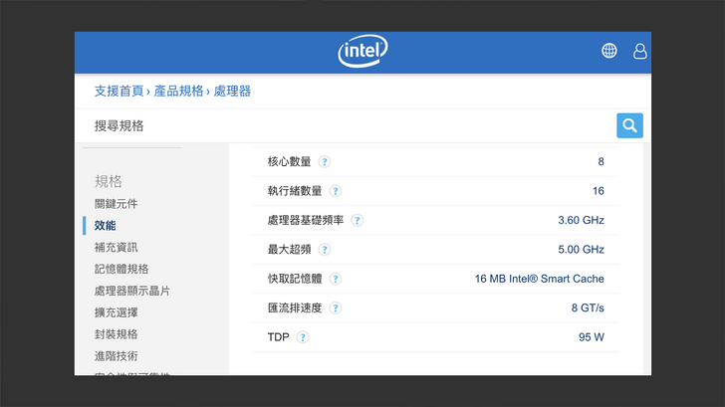The height and width of the screenshot is (407, 725).
Task: Jump to 處理器顯示晶片 section
Action: [x=132, y=291]
